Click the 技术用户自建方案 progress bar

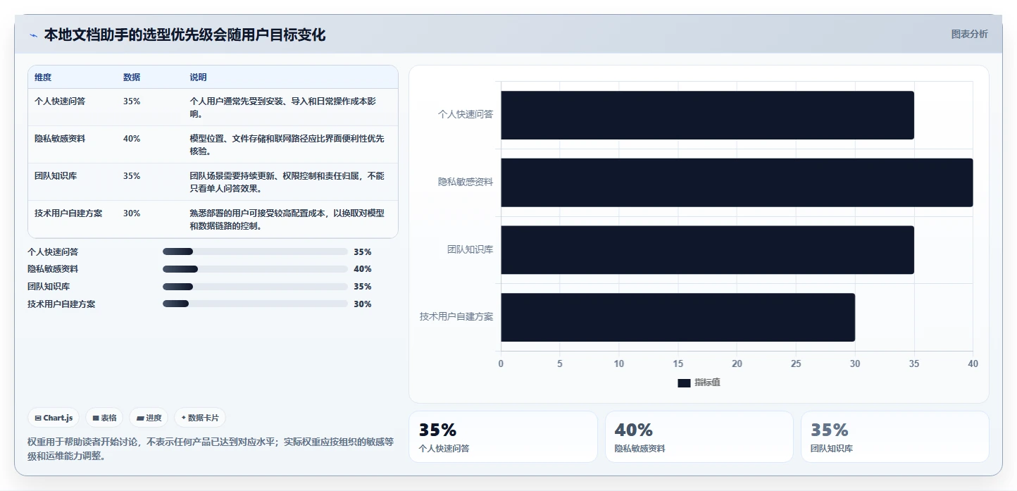pyautogui.click(x=255, y=304)
